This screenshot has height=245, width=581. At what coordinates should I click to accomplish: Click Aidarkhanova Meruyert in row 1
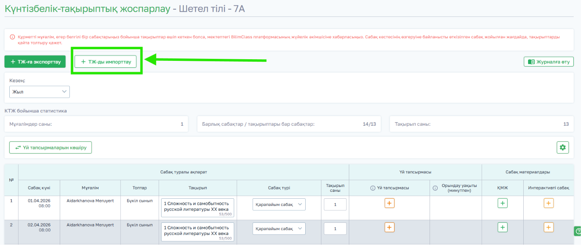pyautogui.click(x=90, y=201)
